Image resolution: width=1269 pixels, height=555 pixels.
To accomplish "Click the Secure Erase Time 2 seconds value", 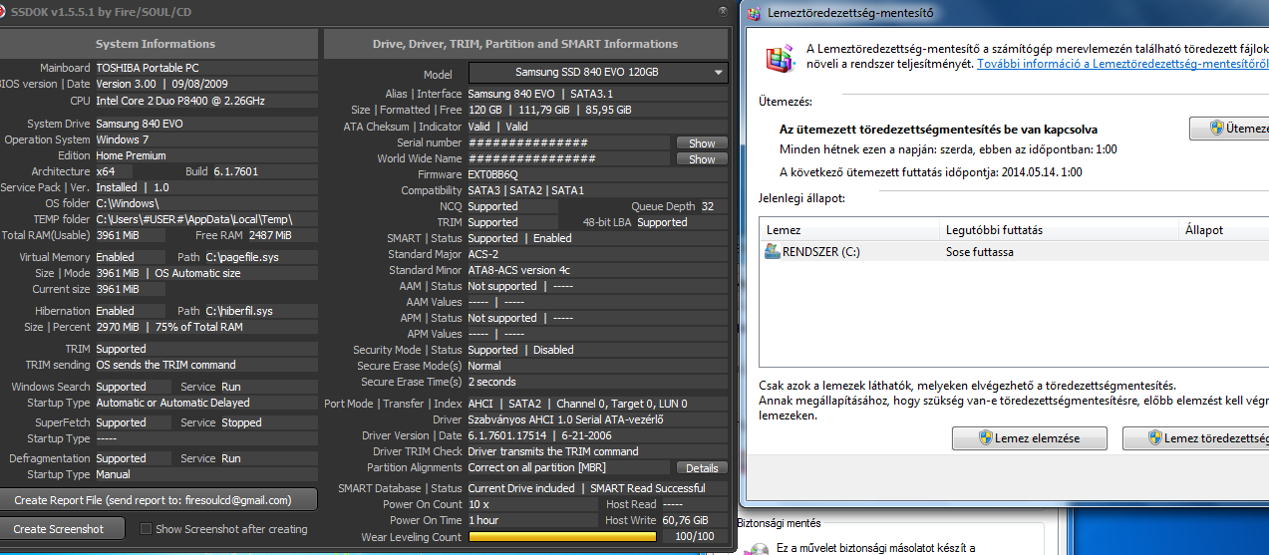I will [x=492, y=382].
